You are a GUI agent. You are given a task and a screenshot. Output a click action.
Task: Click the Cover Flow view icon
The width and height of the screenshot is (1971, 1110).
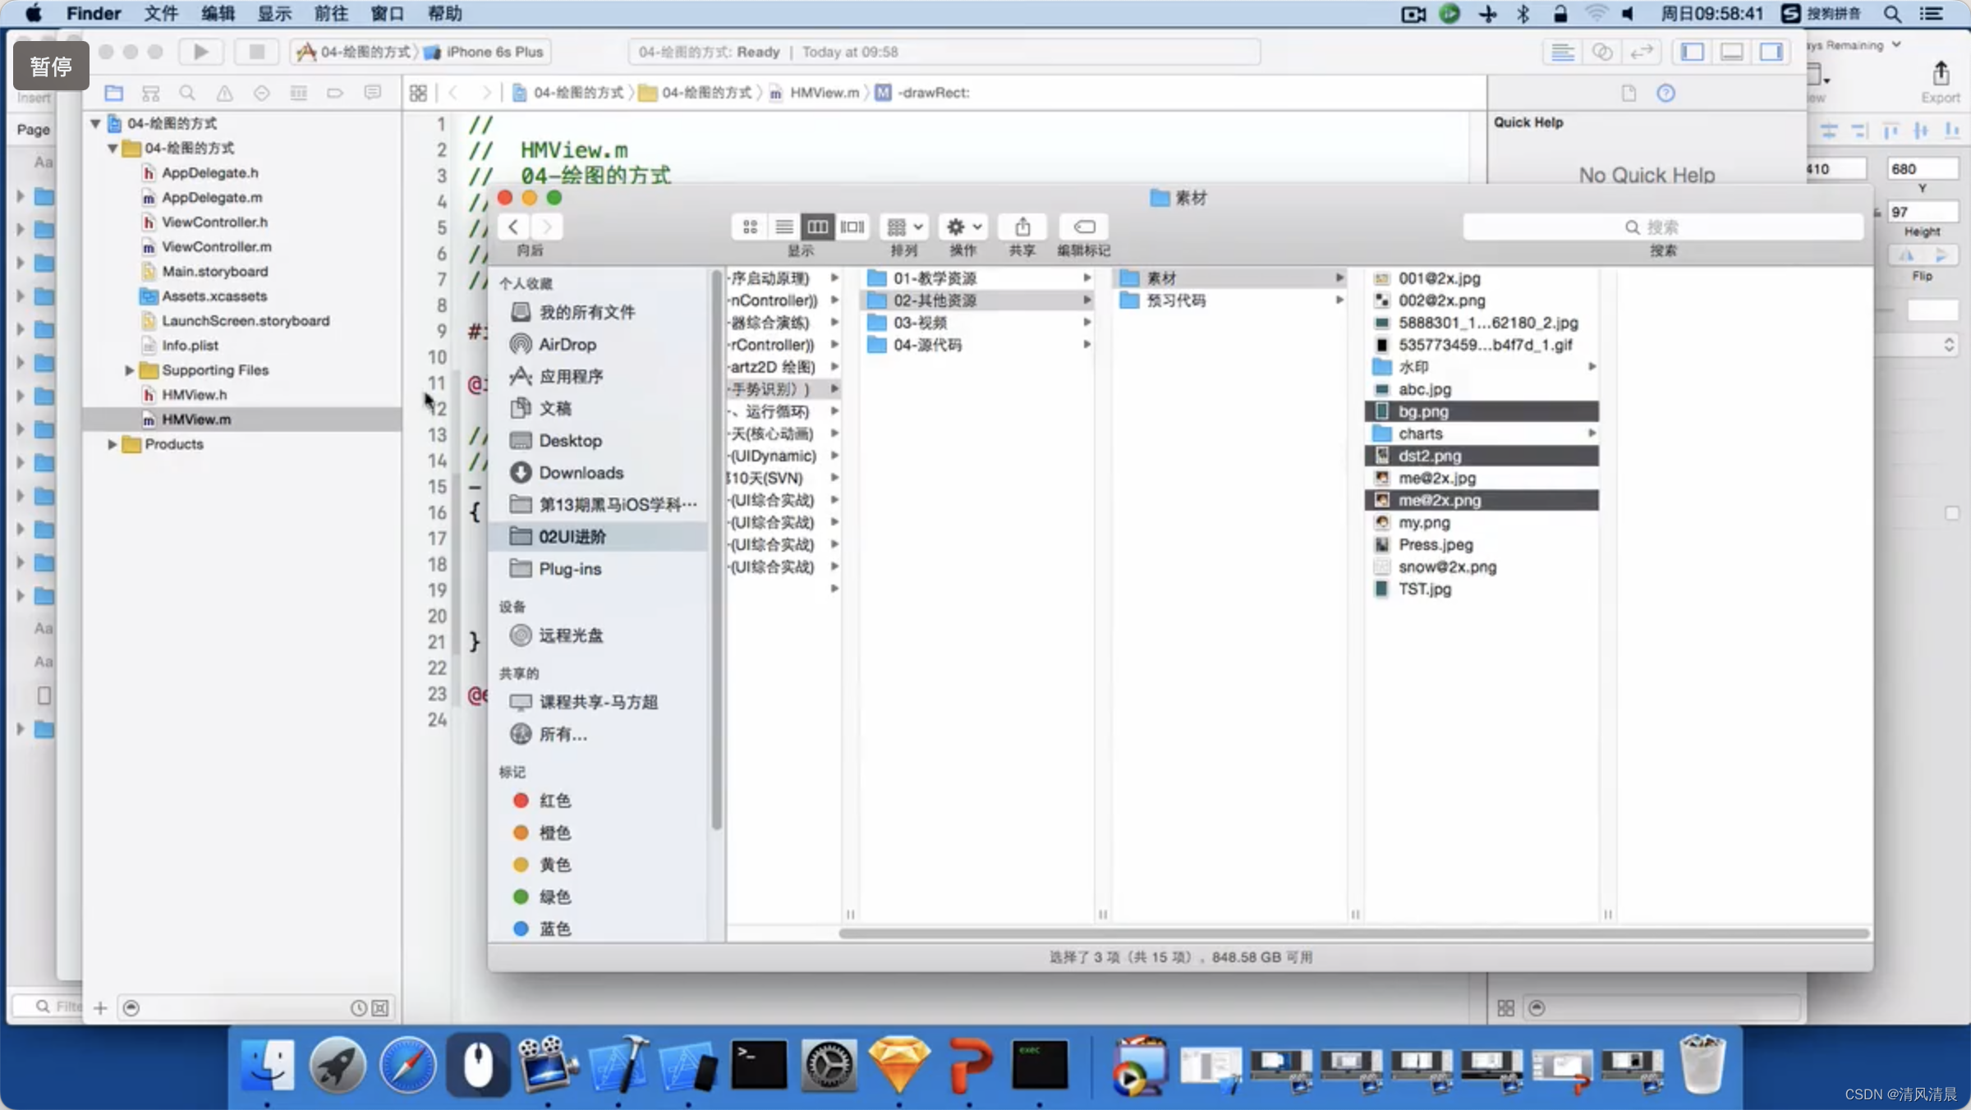854,226
